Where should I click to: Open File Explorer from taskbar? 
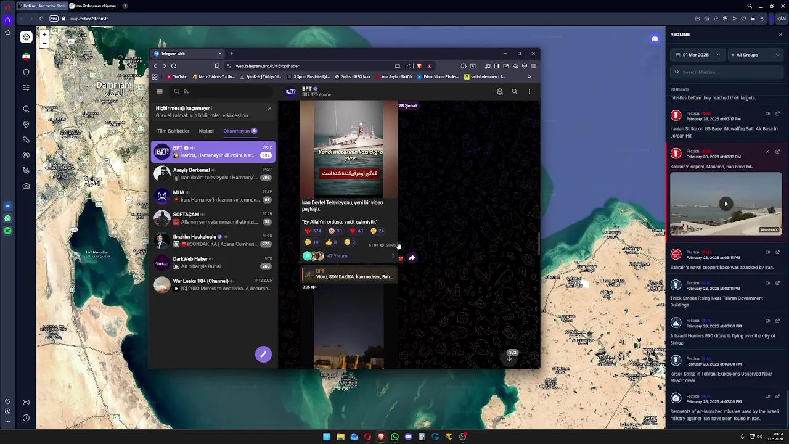[340, 437]
